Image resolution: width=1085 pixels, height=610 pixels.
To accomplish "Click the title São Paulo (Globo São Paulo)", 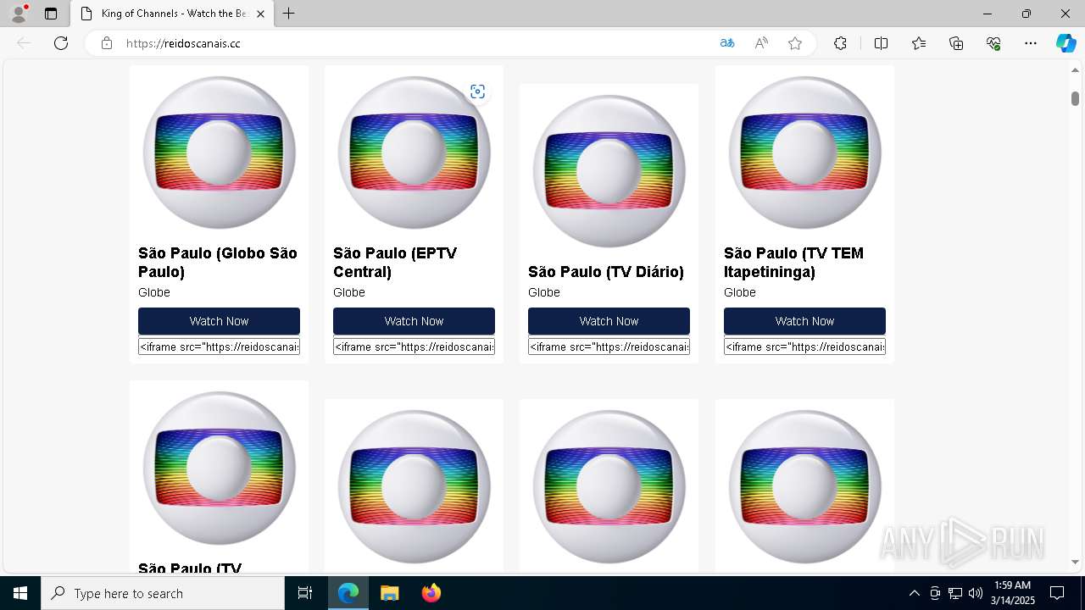I will tap(218, 263).
